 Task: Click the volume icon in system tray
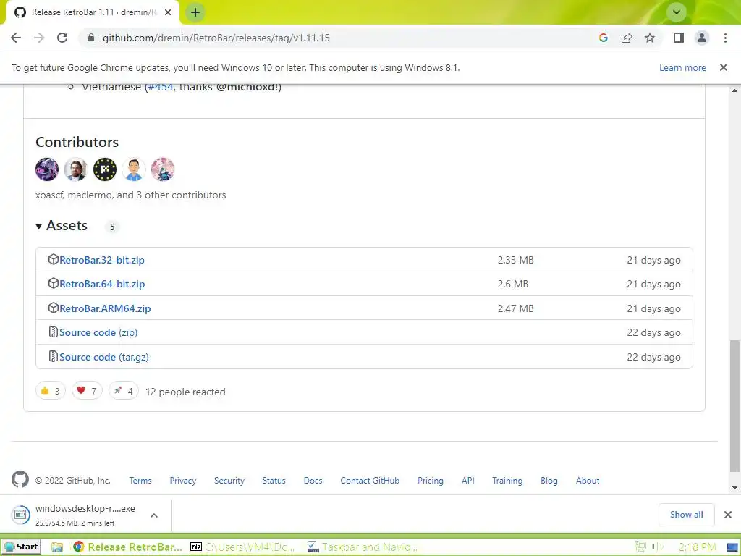(x=657, y=547)
